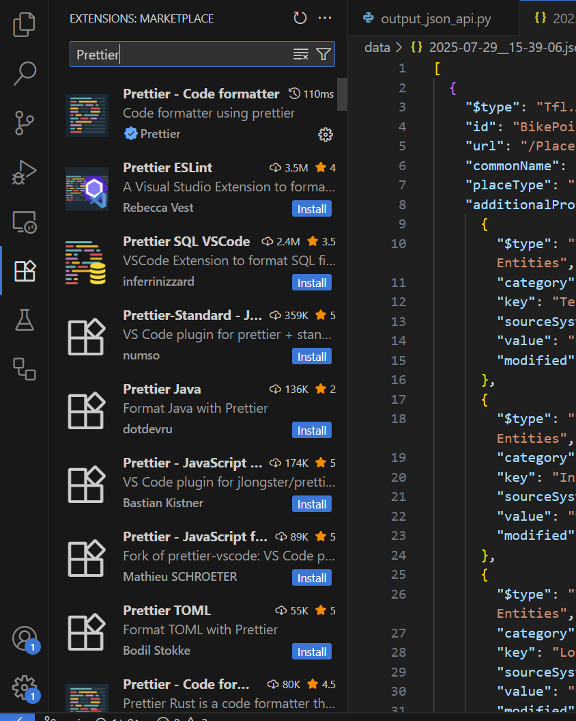
Task: Click the "url" key on line 5
Action: click(x=485, y=146)
